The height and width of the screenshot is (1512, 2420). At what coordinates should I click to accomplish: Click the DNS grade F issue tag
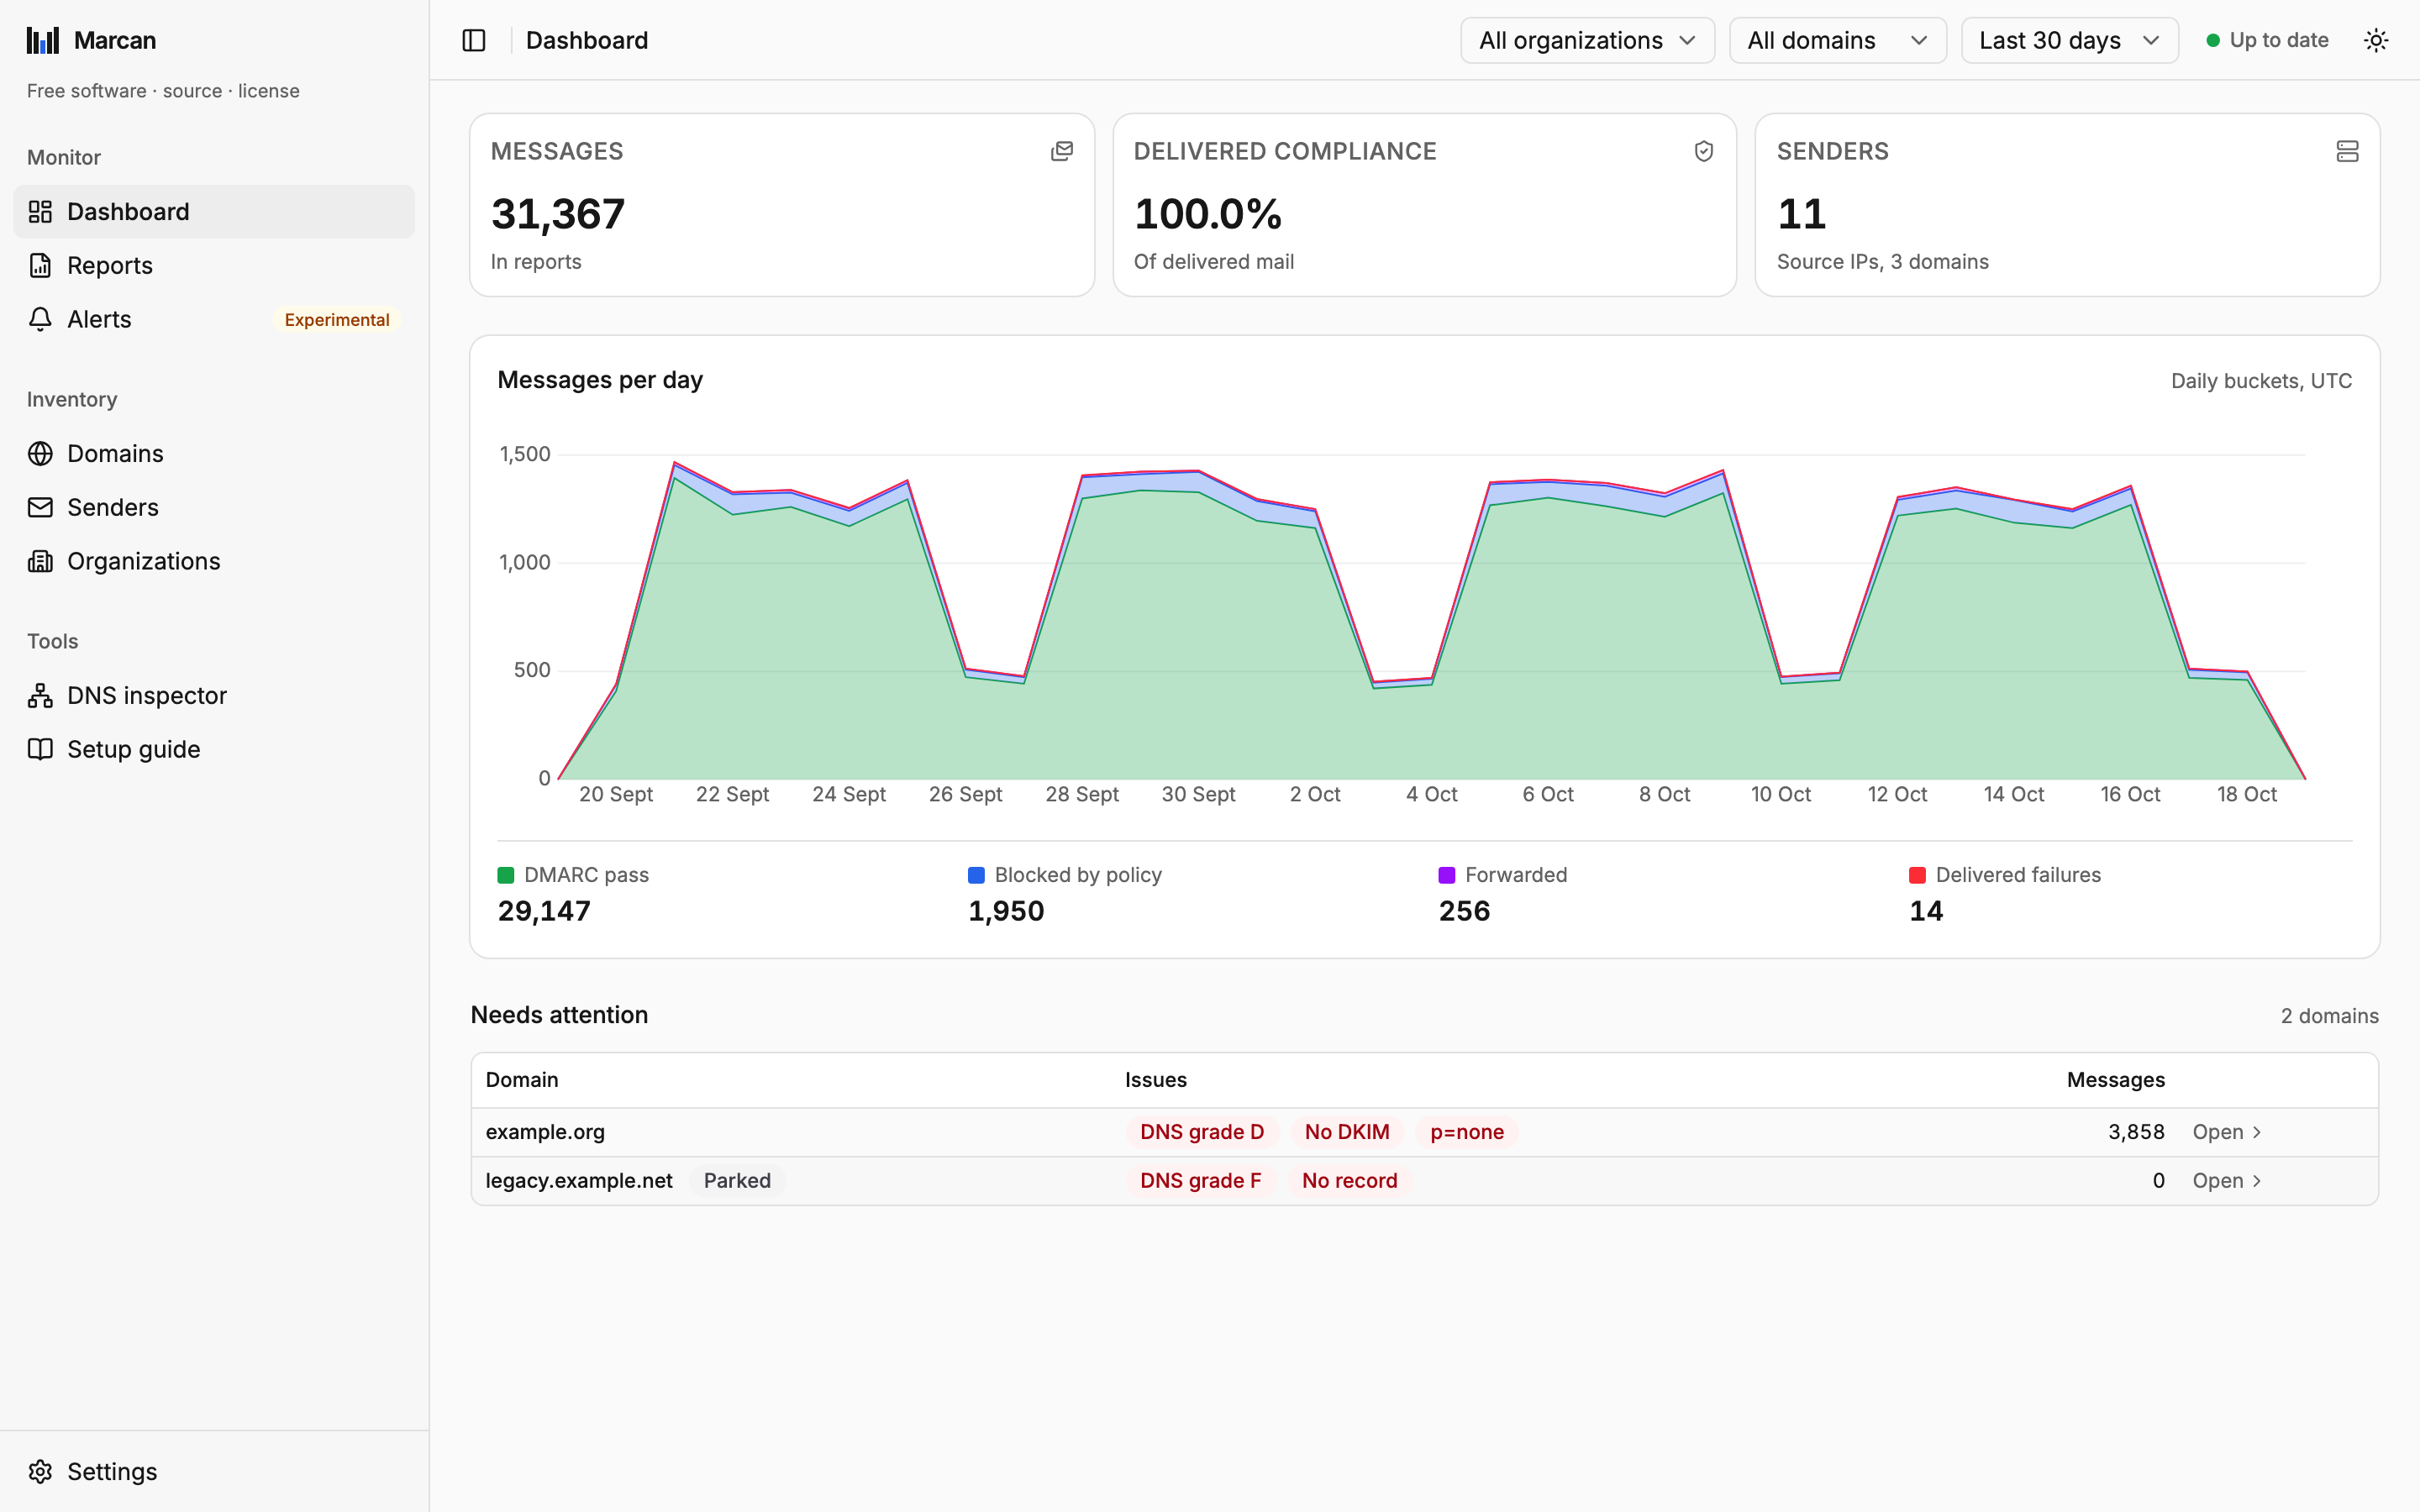tap(1201, 1181)
